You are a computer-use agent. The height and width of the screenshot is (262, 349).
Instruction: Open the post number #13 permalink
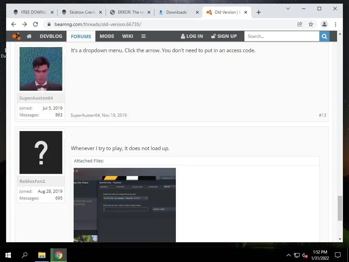click(322, 115)
